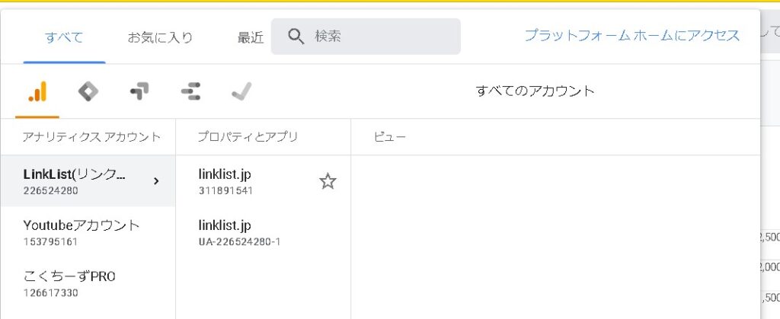Choose the こくちーずPRO account
The height and width of the screenshot is (319, 780).
click(70, 283)
